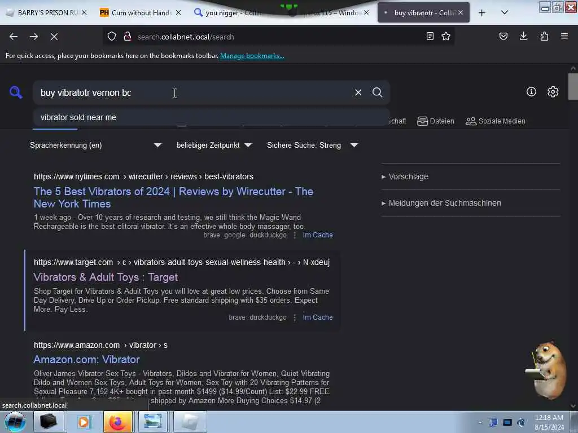Open the Spracherkennung (en) language dropdown
Screen dimensions: 578x433
coord(96,145)
